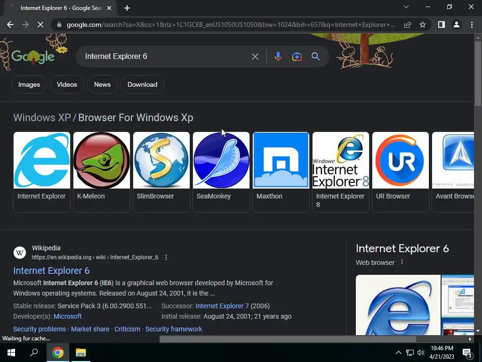Submit search with the magnifier icon
482x362 pixels.
(316, 57)
